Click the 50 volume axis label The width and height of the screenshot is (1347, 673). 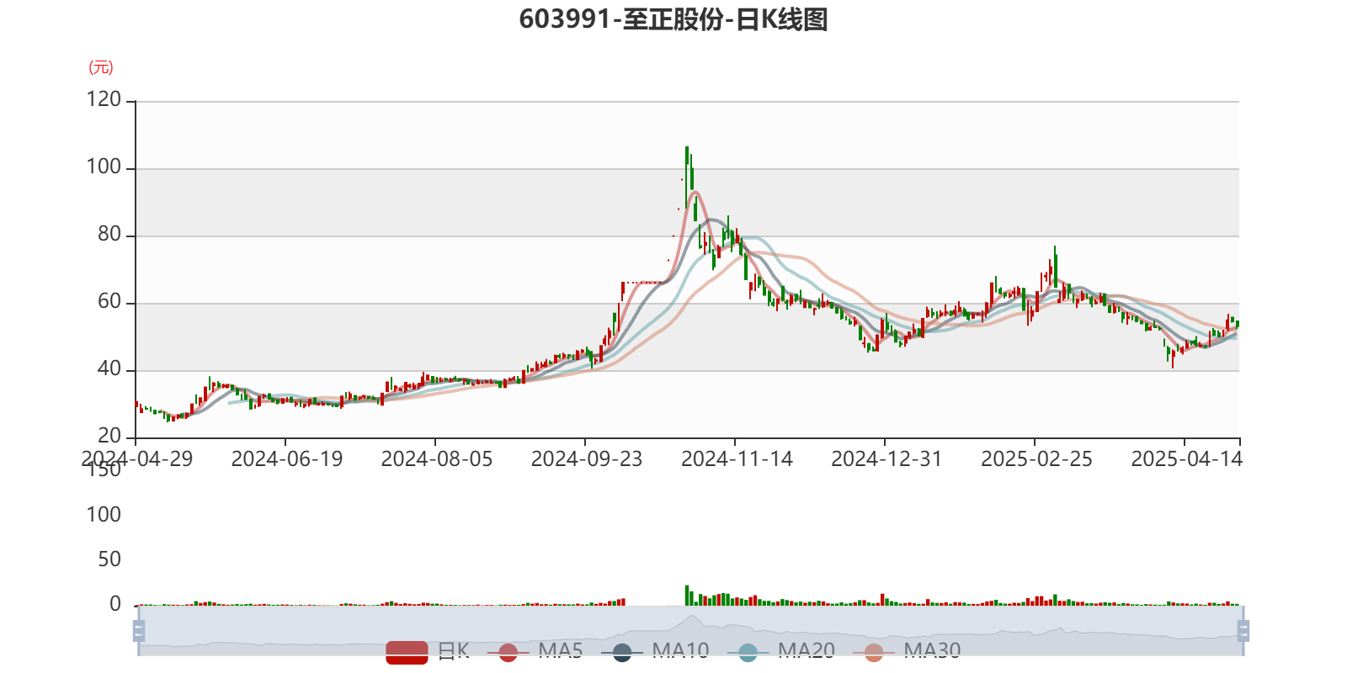pos(109,559)
